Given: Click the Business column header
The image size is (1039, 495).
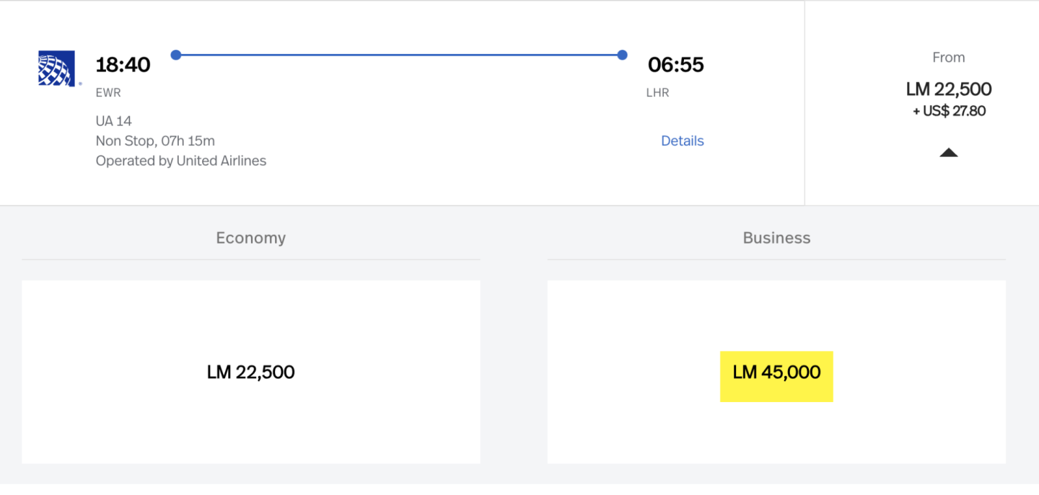Looking at the screenshot, I should [x=776, y=238].
